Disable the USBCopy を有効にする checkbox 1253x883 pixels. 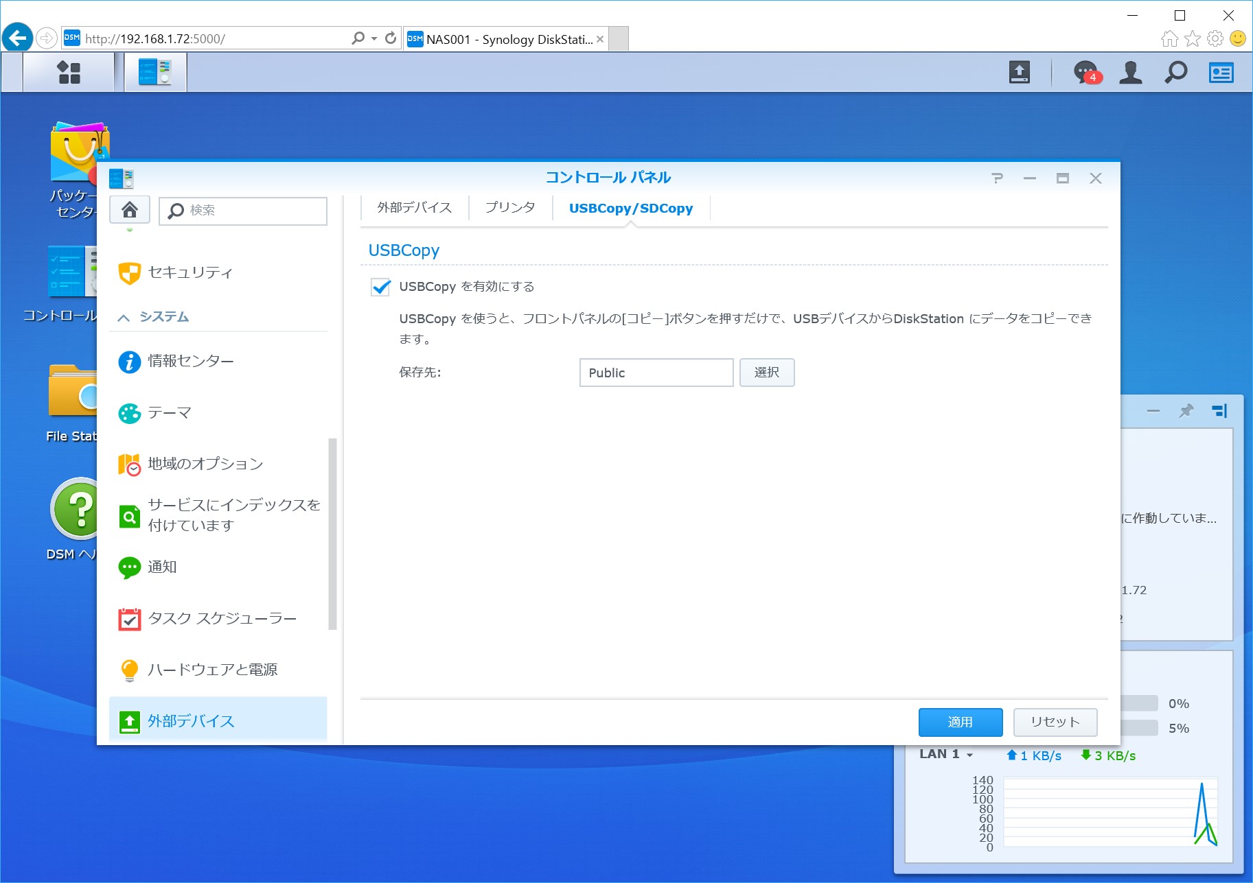pos(380,287)
